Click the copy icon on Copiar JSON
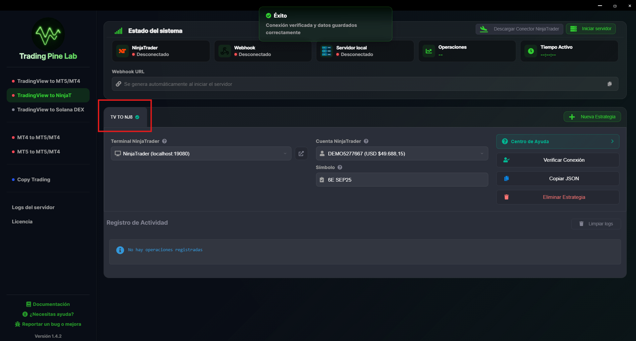The height and width of the screenshot is (341, 636). 507,178
